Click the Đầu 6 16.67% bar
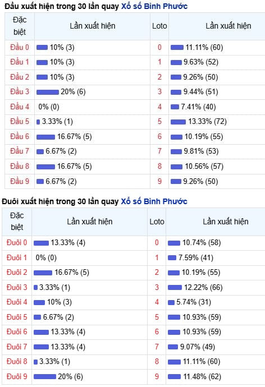265x387 pixels. pyautogui.click(x=45, y=137)
